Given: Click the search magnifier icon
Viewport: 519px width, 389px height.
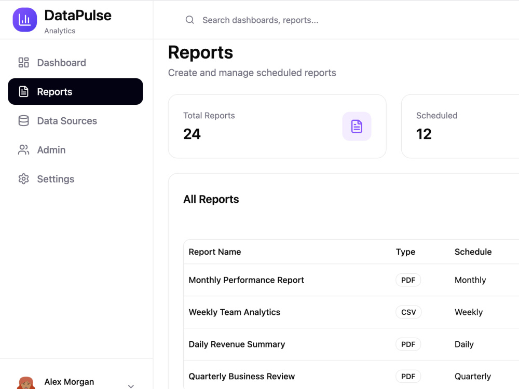Looking at the screenshot, I should tap(189, 20).
